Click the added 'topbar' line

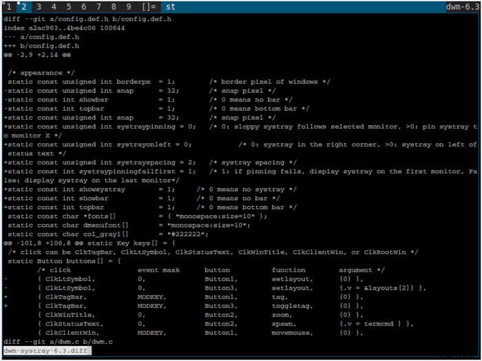[x=150, y=208]
